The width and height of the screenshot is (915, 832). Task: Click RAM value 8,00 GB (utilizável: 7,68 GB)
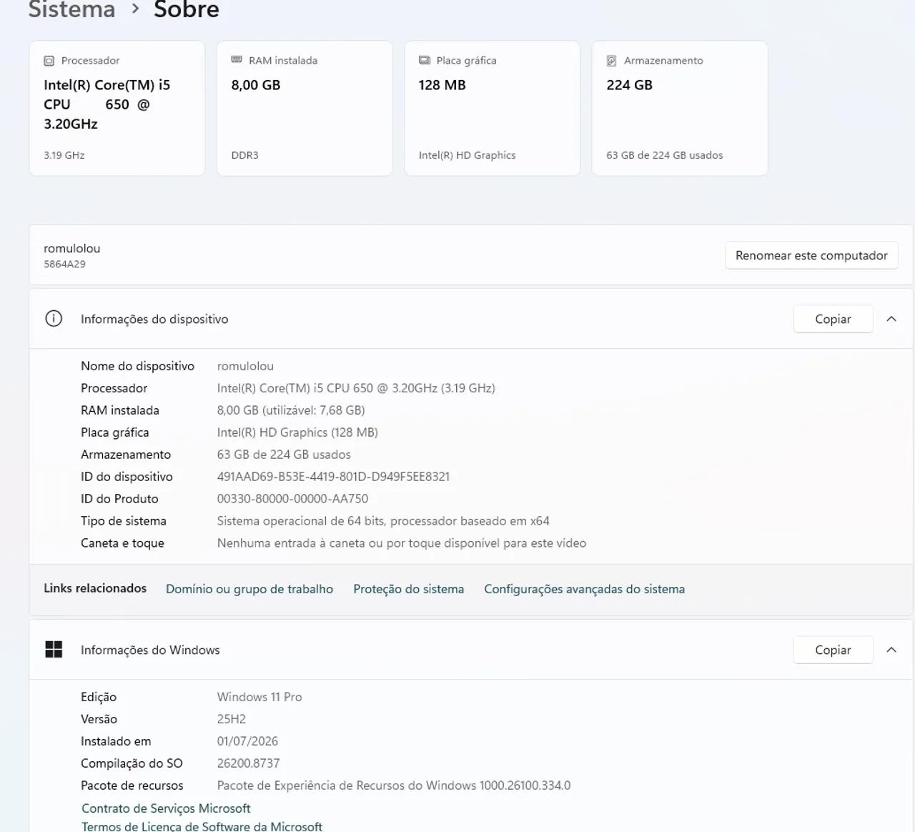291,410
